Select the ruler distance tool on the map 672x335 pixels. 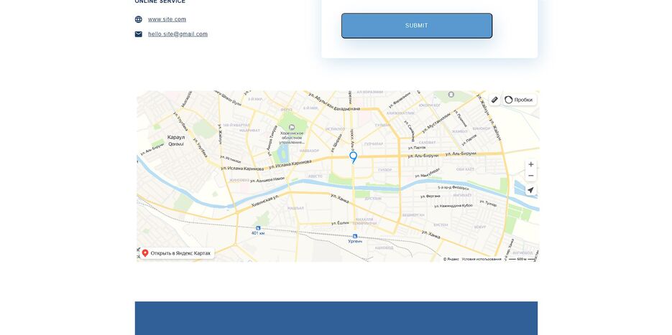click(x=494, y=100)
